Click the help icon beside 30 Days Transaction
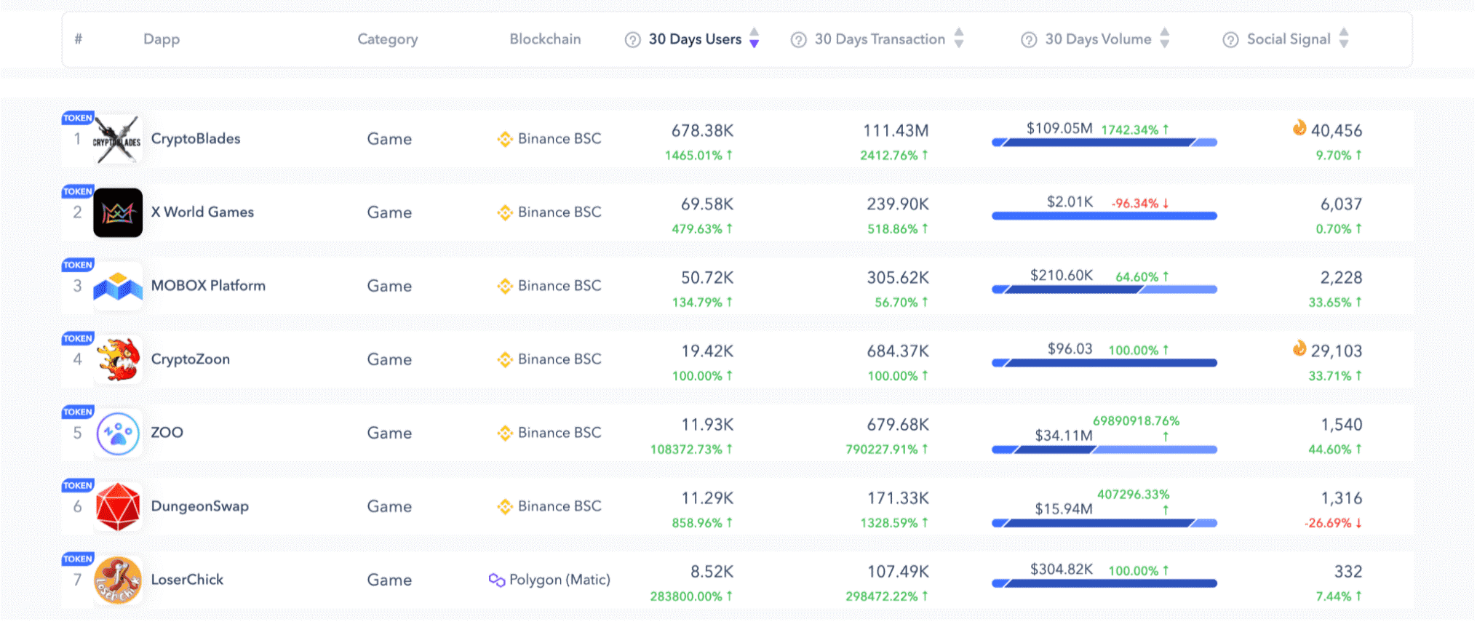This screenshot has width=1477, height=627. tap(799, 40)
